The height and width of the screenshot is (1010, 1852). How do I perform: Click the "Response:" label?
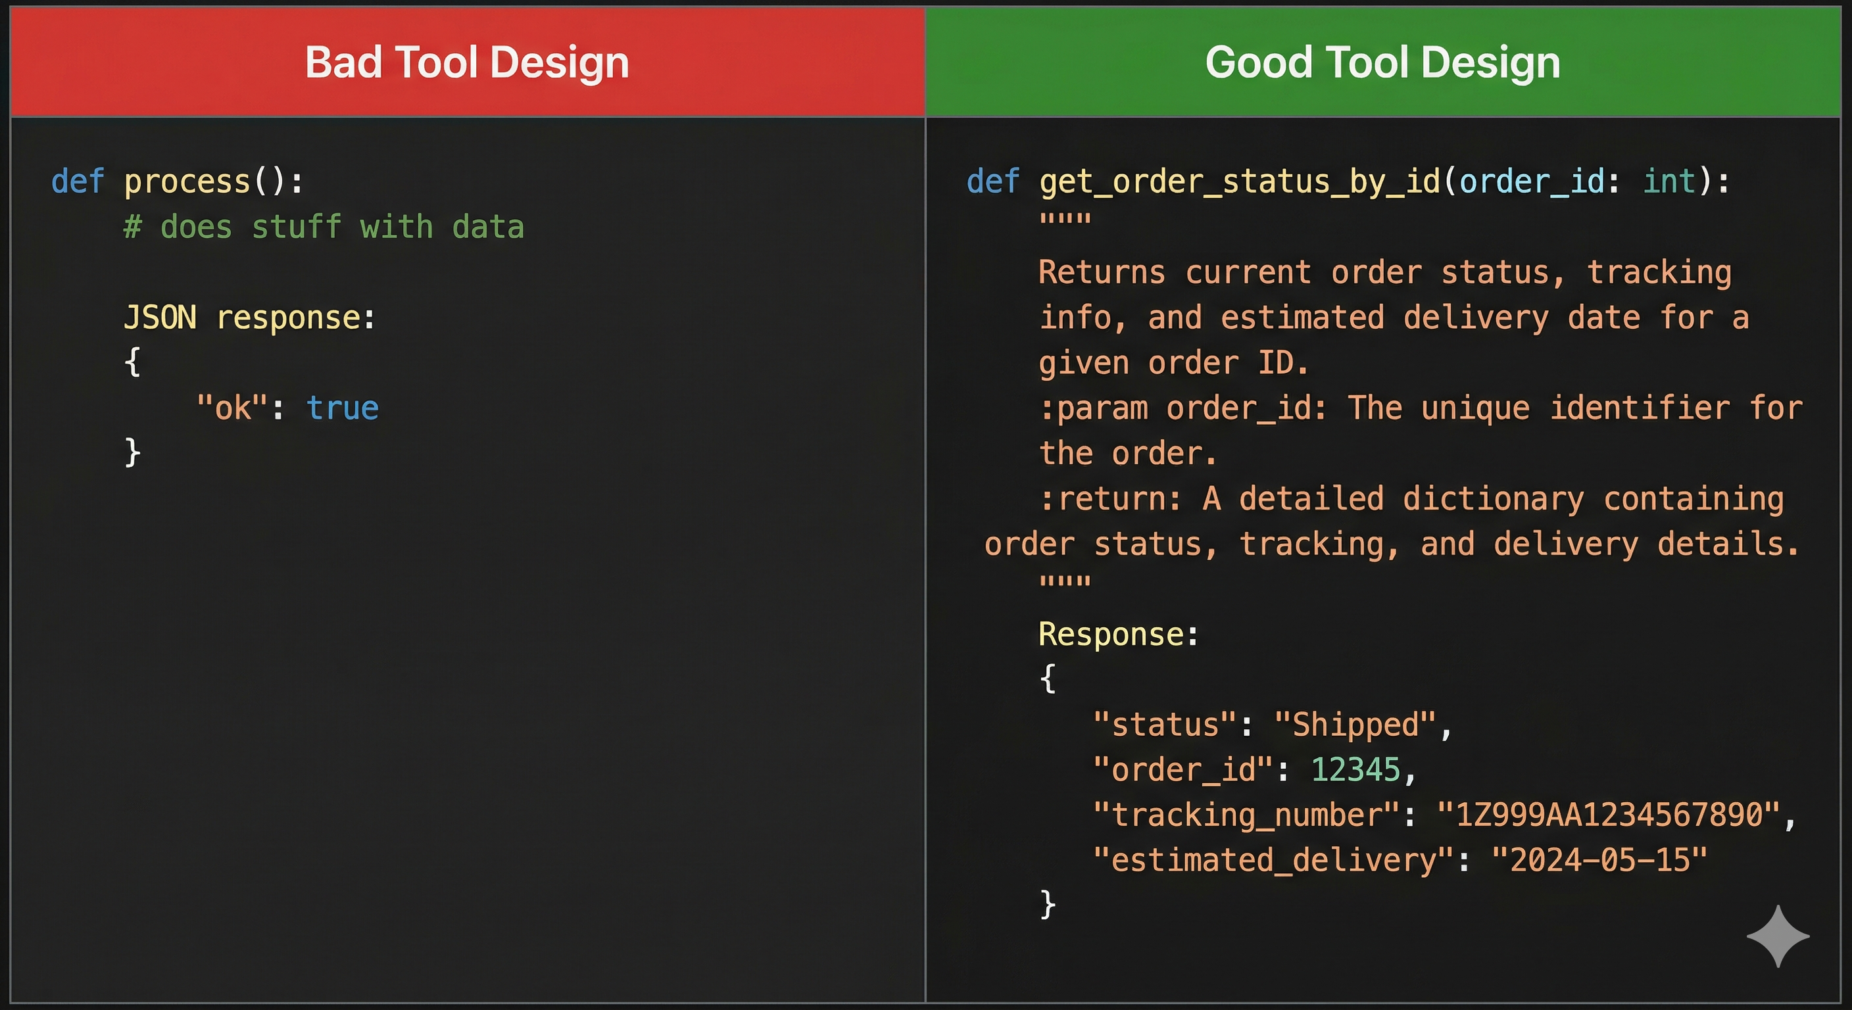coord(1119,635)
